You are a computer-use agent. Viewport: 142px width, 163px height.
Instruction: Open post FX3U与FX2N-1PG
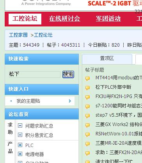click(x=119, y=96)
